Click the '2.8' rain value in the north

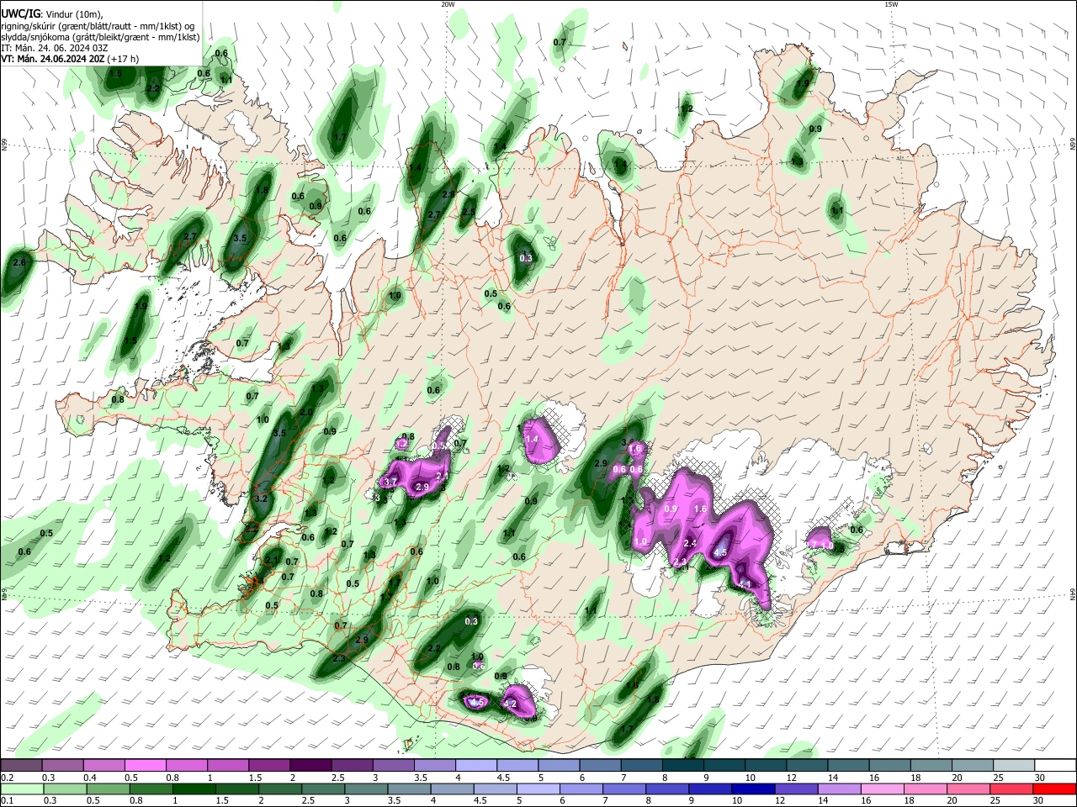(448, 194)
